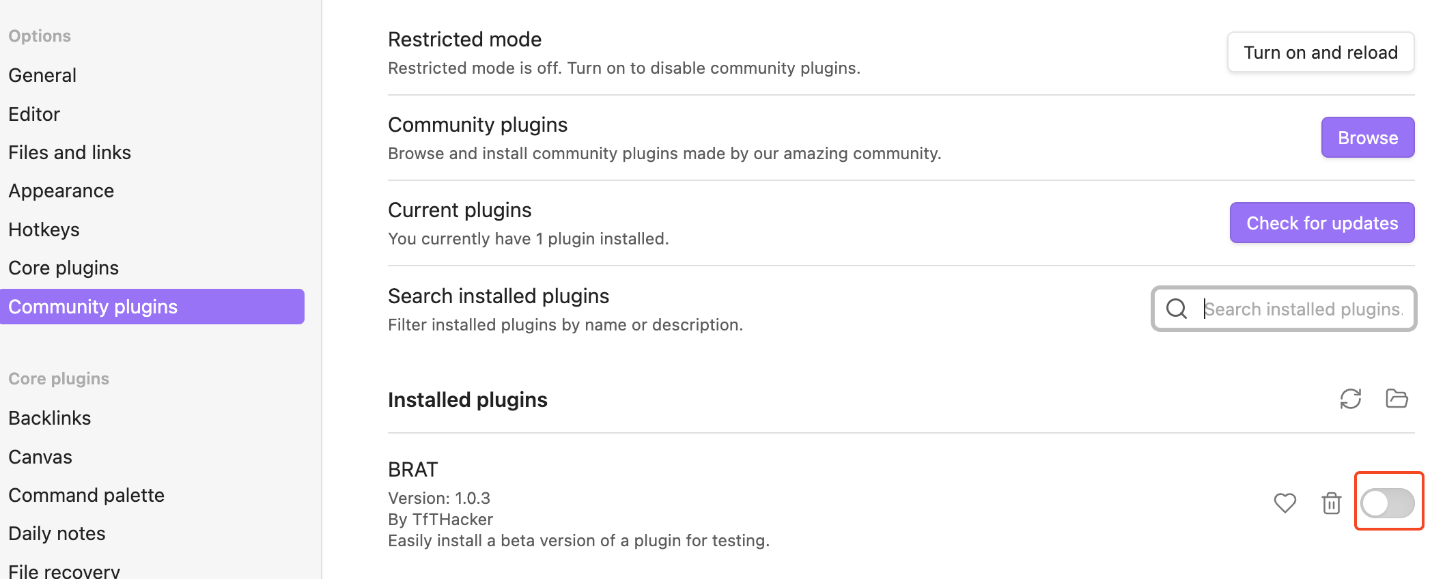
Task: Open Daily notes settings
Action: (57, 533)
